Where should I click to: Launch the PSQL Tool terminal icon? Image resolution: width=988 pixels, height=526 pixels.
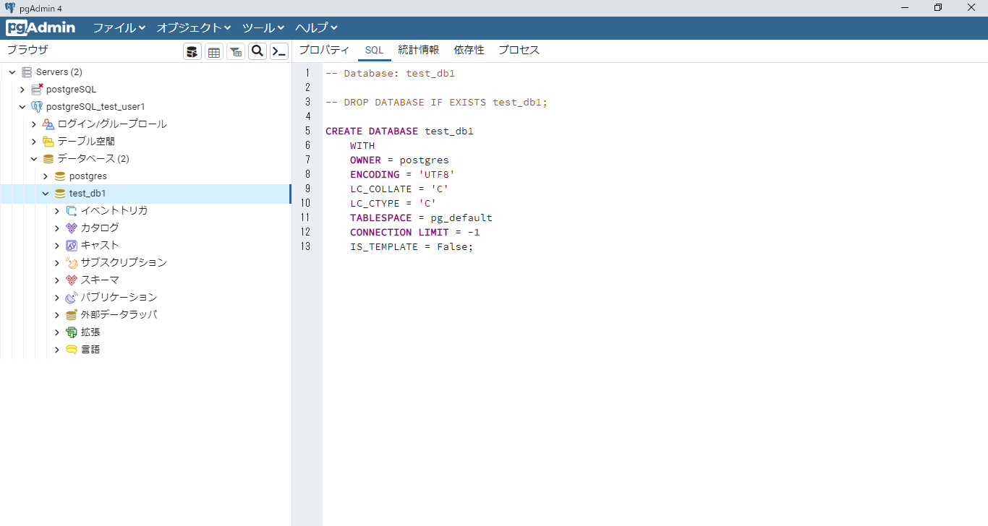[x=279, y=51]
